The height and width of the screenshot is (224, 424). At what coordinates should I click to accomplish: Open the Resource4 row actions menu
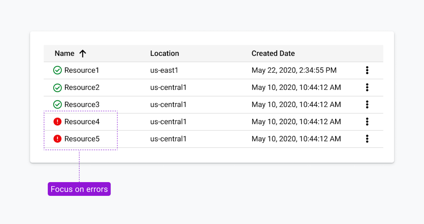pyautogui.click(x=367, y=122)
